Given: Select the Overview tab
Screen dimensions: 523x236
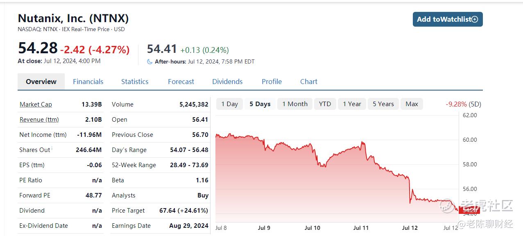Looking at the screenshot, I should pyautogui.click(x=41, y=82).
